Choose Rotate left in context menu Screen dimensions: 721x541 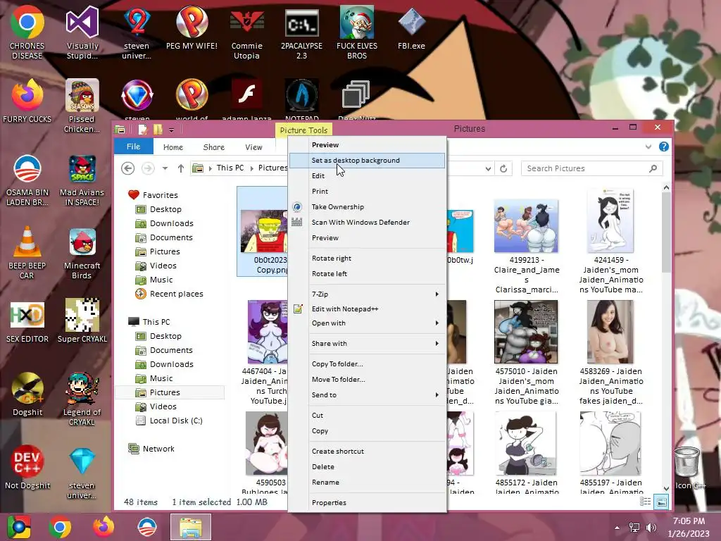point(368,274)
